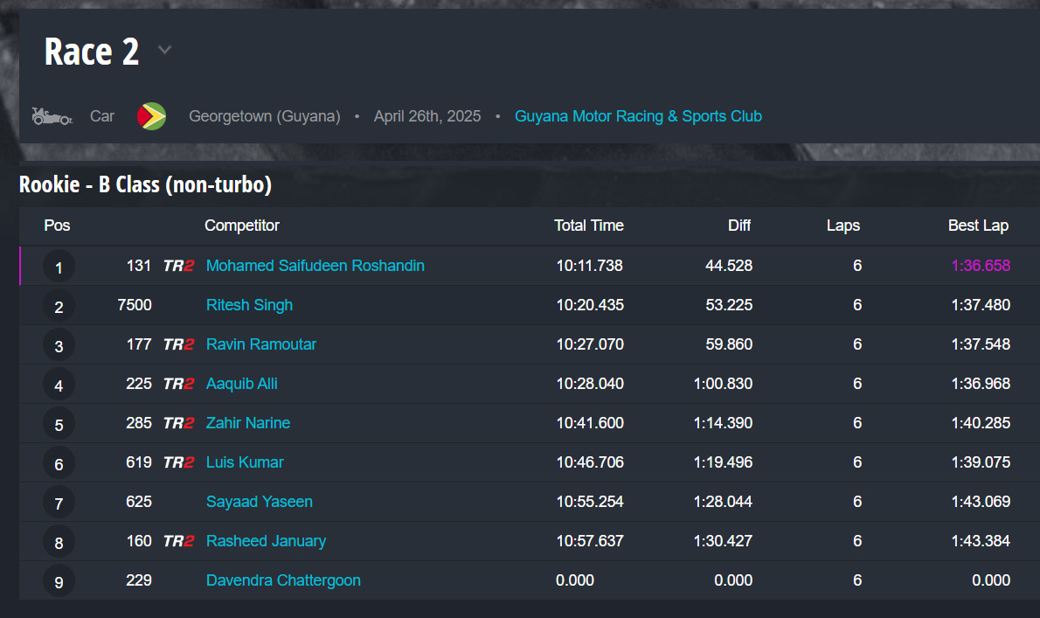Image resolution: width=1040 pixels, height=618 pixels.
Task: Open Guyana Motor Racing & Sports Club link
Action: click(x=638, y=116)
